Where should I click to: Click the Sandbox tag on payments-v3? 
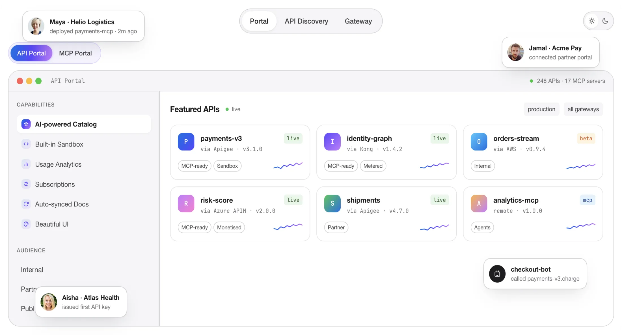(x=227, y=166)
